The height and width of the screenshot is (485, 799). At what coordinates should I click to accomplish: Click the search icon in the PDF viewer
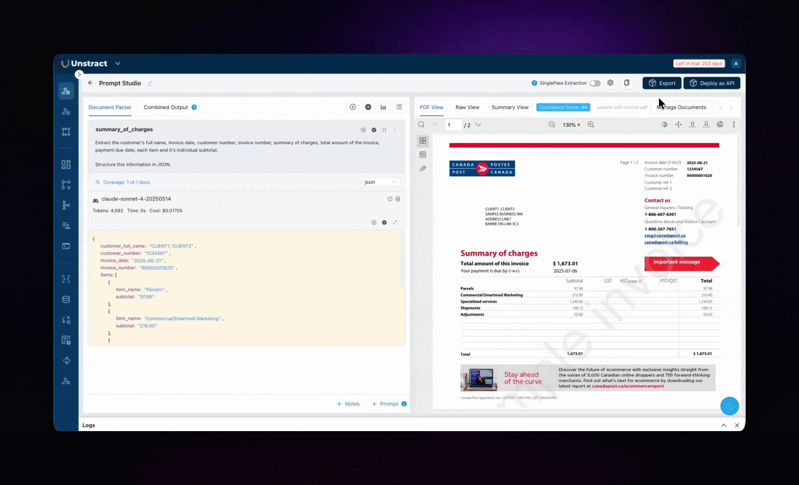(421, 125)
